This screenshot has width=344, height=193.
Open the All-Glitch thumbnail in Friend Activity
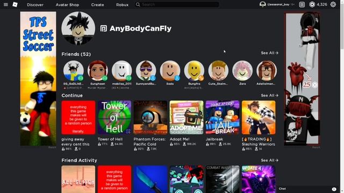click(x=78, y=179)
